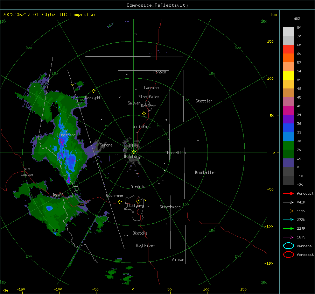Select the green 22JP arrow legend icon
This screenshot has width=315, height=294.
point(288,228)
